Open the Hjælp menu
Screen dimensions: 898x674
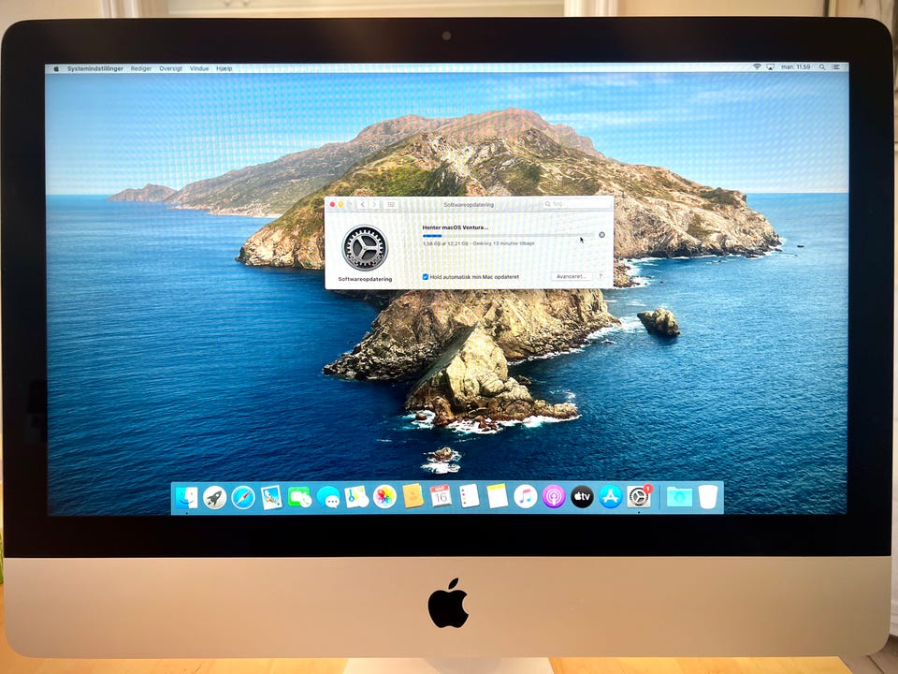224,68
